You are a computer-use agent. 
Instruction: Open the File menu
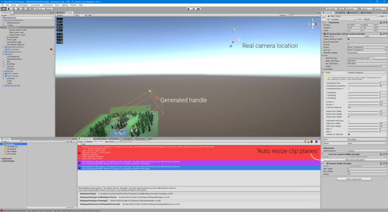2,5
